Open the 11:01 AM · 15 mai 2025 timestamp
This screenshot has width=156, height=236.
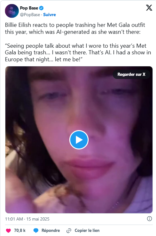(27, 219)
